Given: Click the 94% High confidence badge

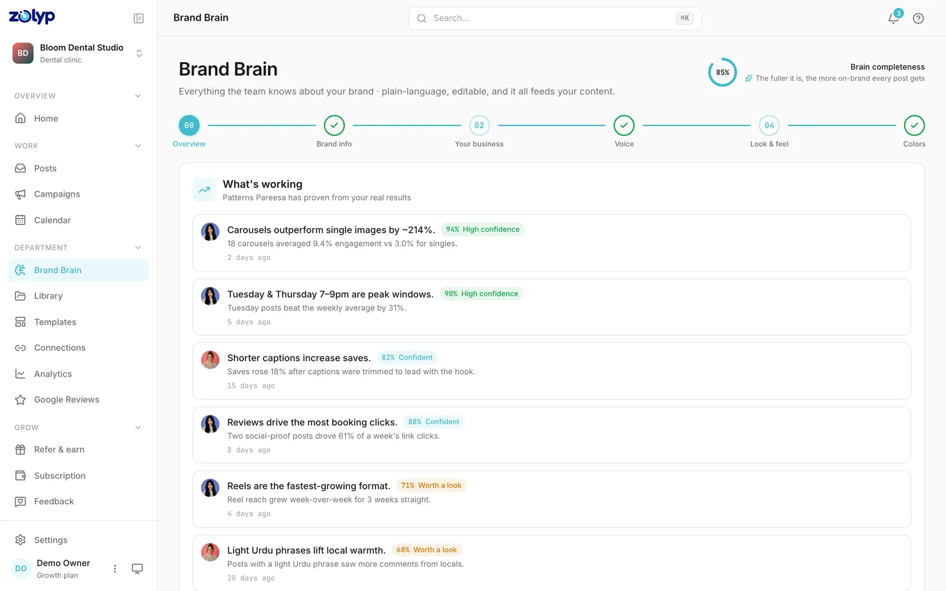Looking at the screenshot, I should click(x=482, y=229).
